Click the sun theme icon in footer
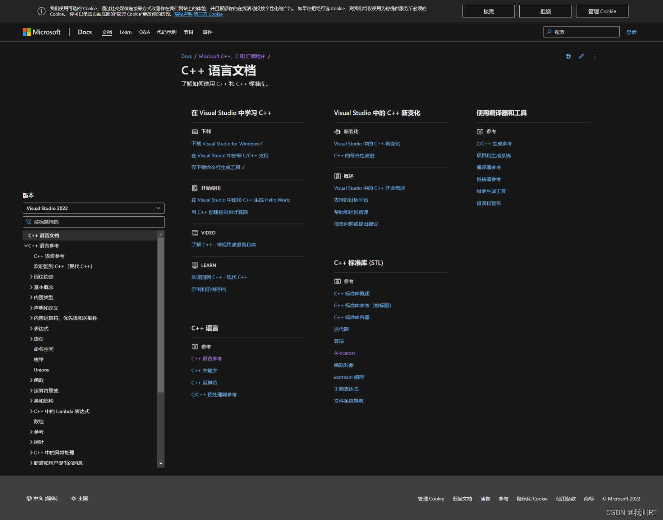The width and height of the screenshot is (663, 520). 74,498
